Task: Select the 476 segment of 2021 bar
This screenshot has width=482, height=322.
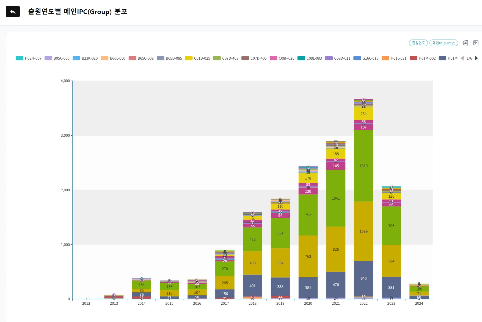Action: tap(336, 285)
